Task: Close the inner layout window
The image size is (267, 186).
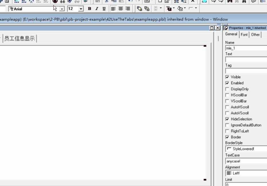Action: tap(218, 28)
